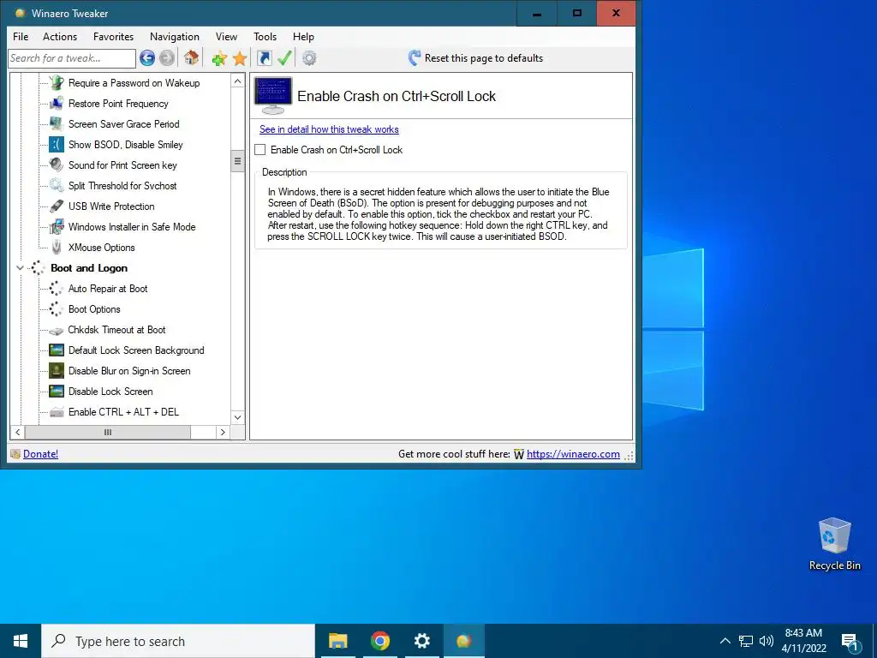Viewport: 877px width, 658px height.
Task: Click the Default Lock Screen Background picture icon
Action: 57,350
